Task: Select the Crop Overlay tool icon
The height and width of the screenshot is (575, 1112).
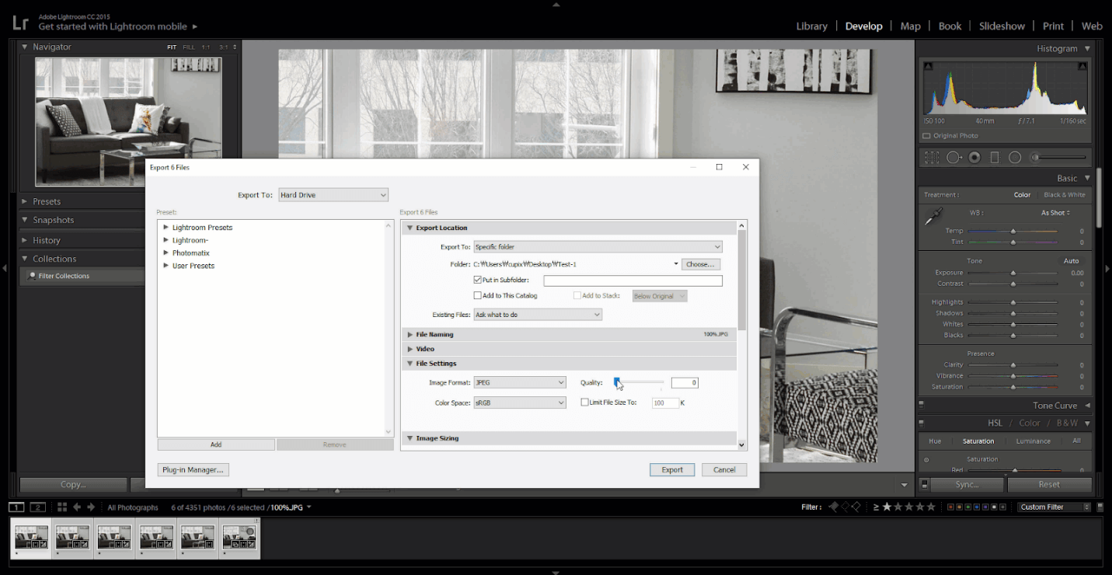Action: click(932, 158)
